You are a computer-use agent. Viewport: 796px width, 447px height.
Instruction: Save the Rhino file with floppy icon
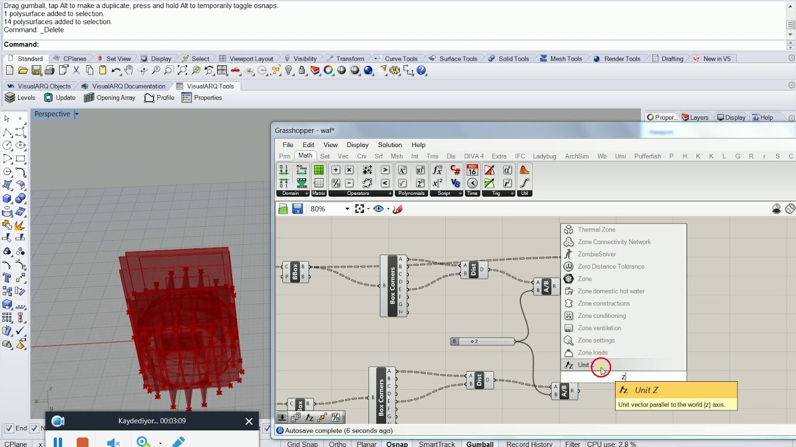coord(36,71)
